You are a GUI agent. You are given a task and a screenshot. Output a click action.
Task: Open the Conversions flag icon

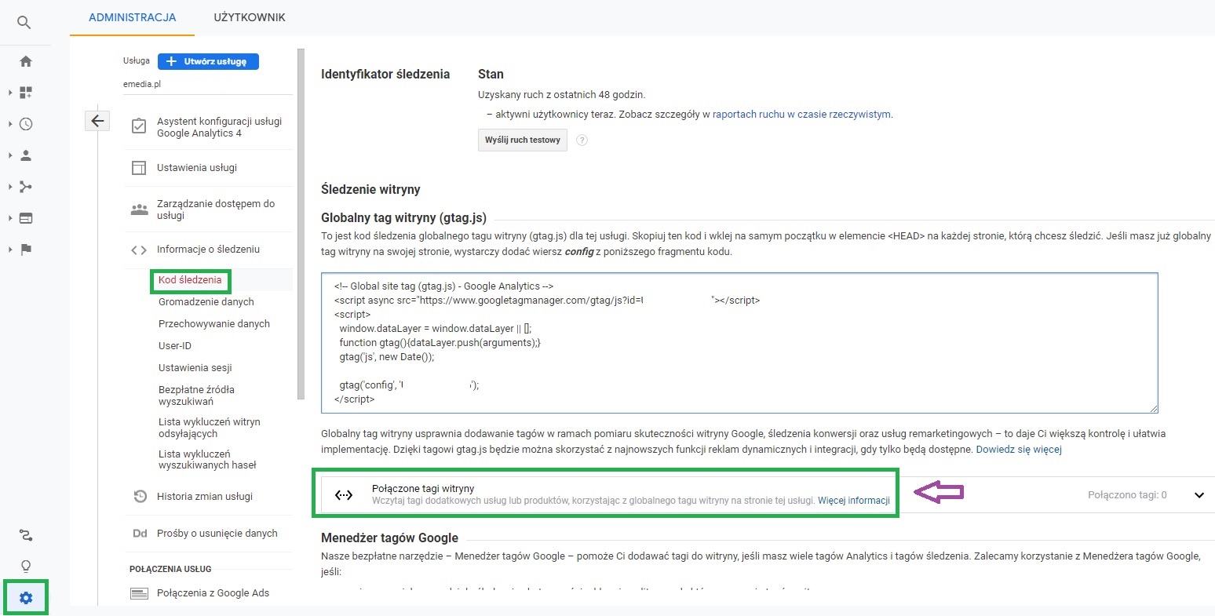coord(26,250)
